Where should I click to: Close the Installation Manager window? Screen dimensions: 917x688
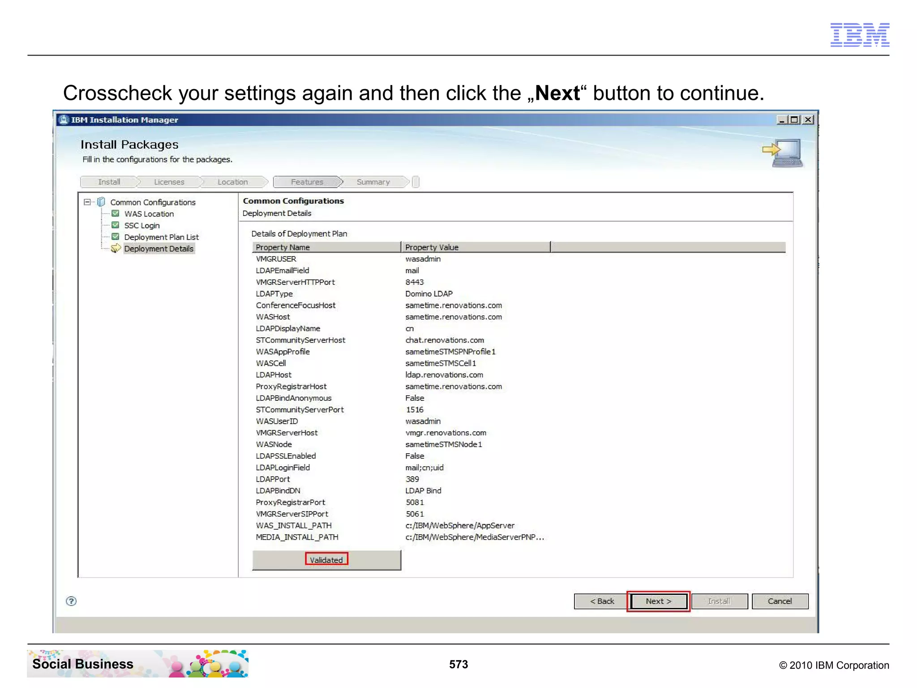pyautogui.click(x=808, y=120)
